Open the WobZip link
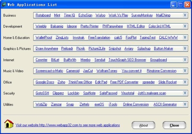The image size is (192, 134). pyautogui.click(x=41, y=104)
